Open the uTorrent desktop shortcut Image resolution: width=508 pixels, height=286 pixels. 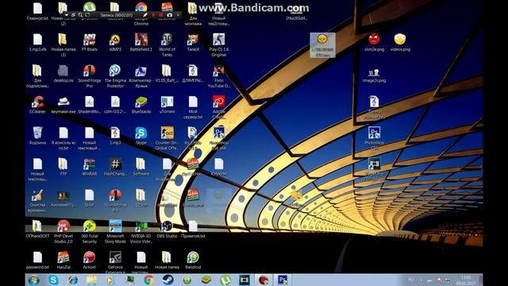pos(167,104)
